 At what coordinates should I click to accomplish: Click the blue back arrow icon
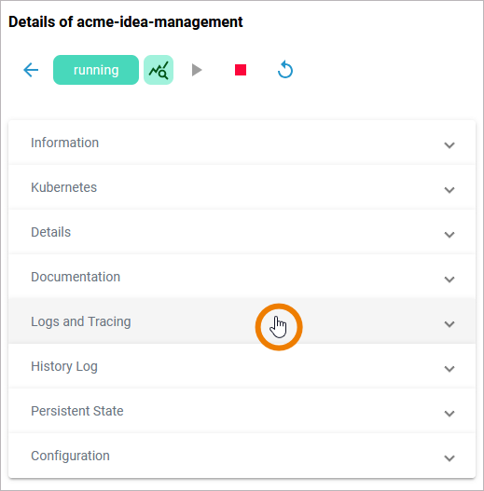(31, 70)
